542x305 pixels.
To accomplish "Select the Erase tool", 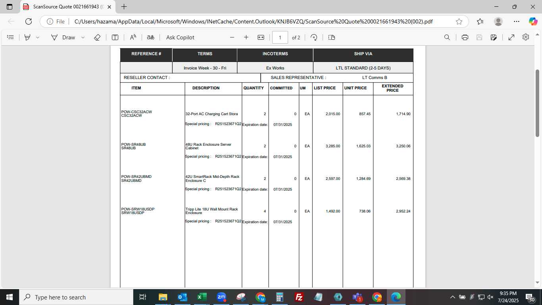I will click(x=97, y=37).
